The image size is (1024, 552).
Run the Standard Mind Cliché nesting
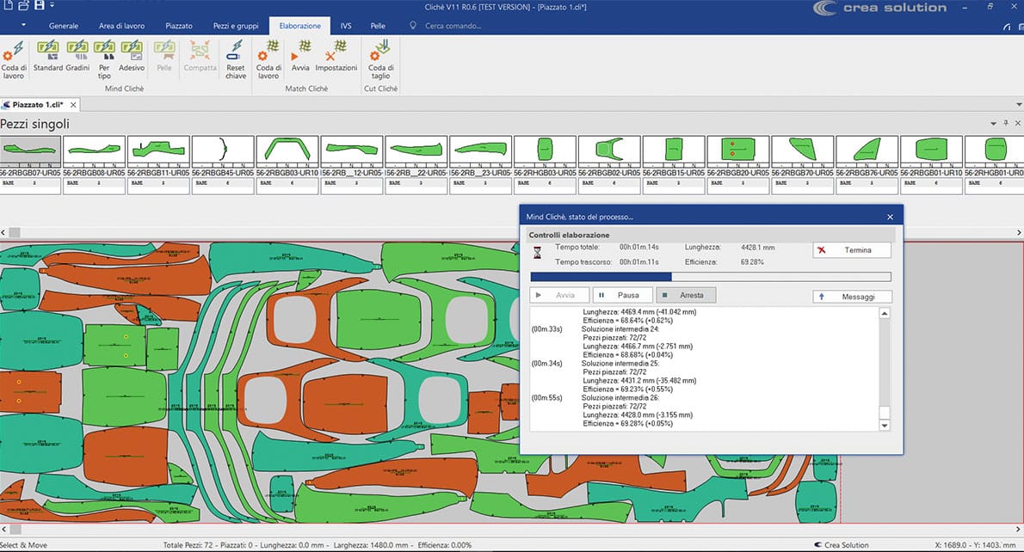[x=48, y=52]
